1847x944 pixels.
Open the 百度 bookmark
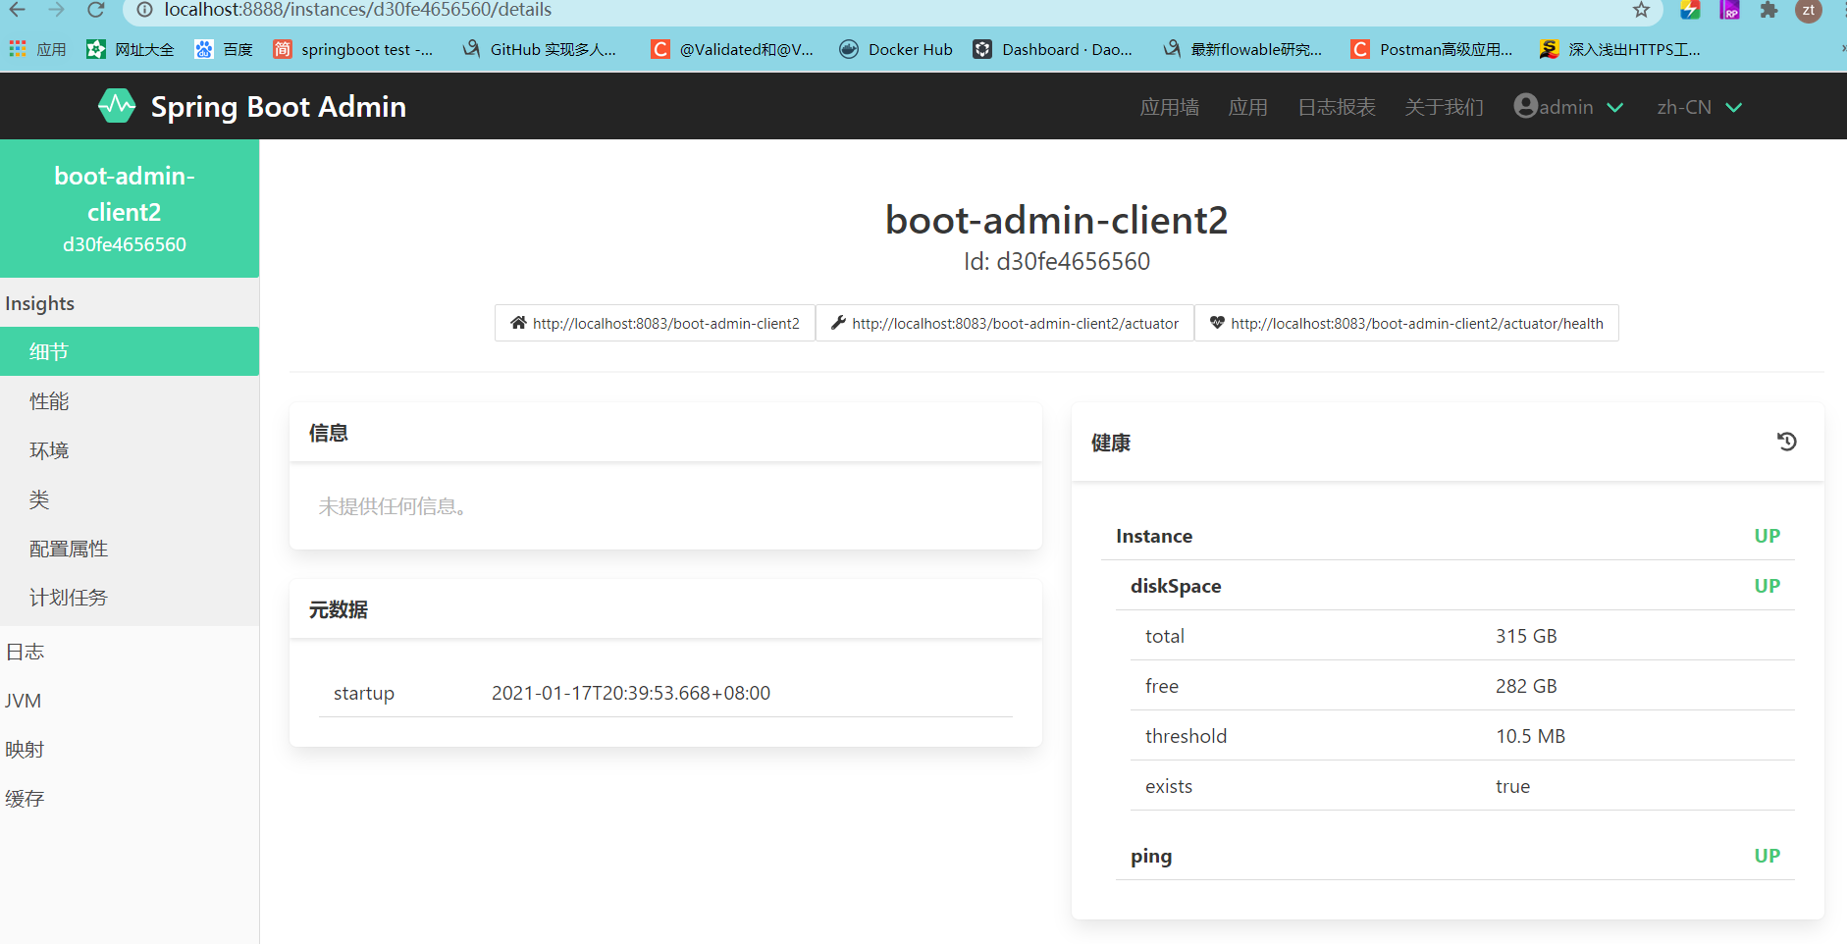(224, 49)
